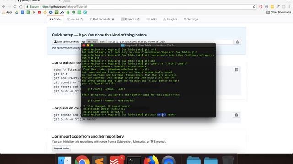Screen dimensions: 293x164
Task: Open the browser home page icon
Action: 21,7
